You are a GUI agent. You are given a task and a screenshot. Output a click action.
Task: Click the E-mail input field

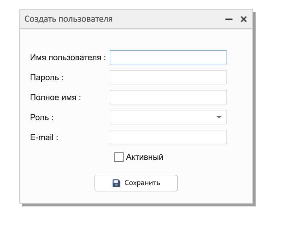tap(168, 137)
